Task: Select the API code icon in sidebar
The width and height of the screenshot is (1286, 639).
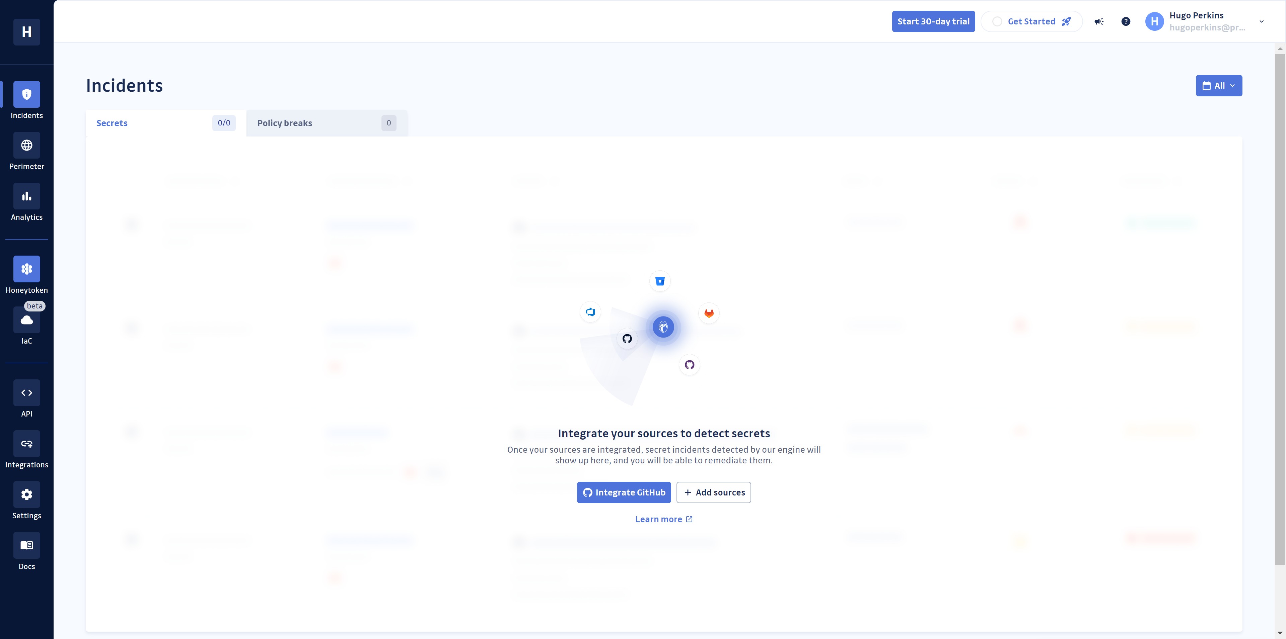Action: (x=26, y=392)
